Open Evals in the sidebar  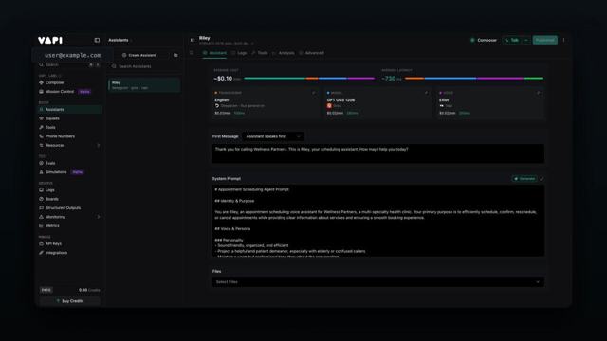click(x=50, y=163)
